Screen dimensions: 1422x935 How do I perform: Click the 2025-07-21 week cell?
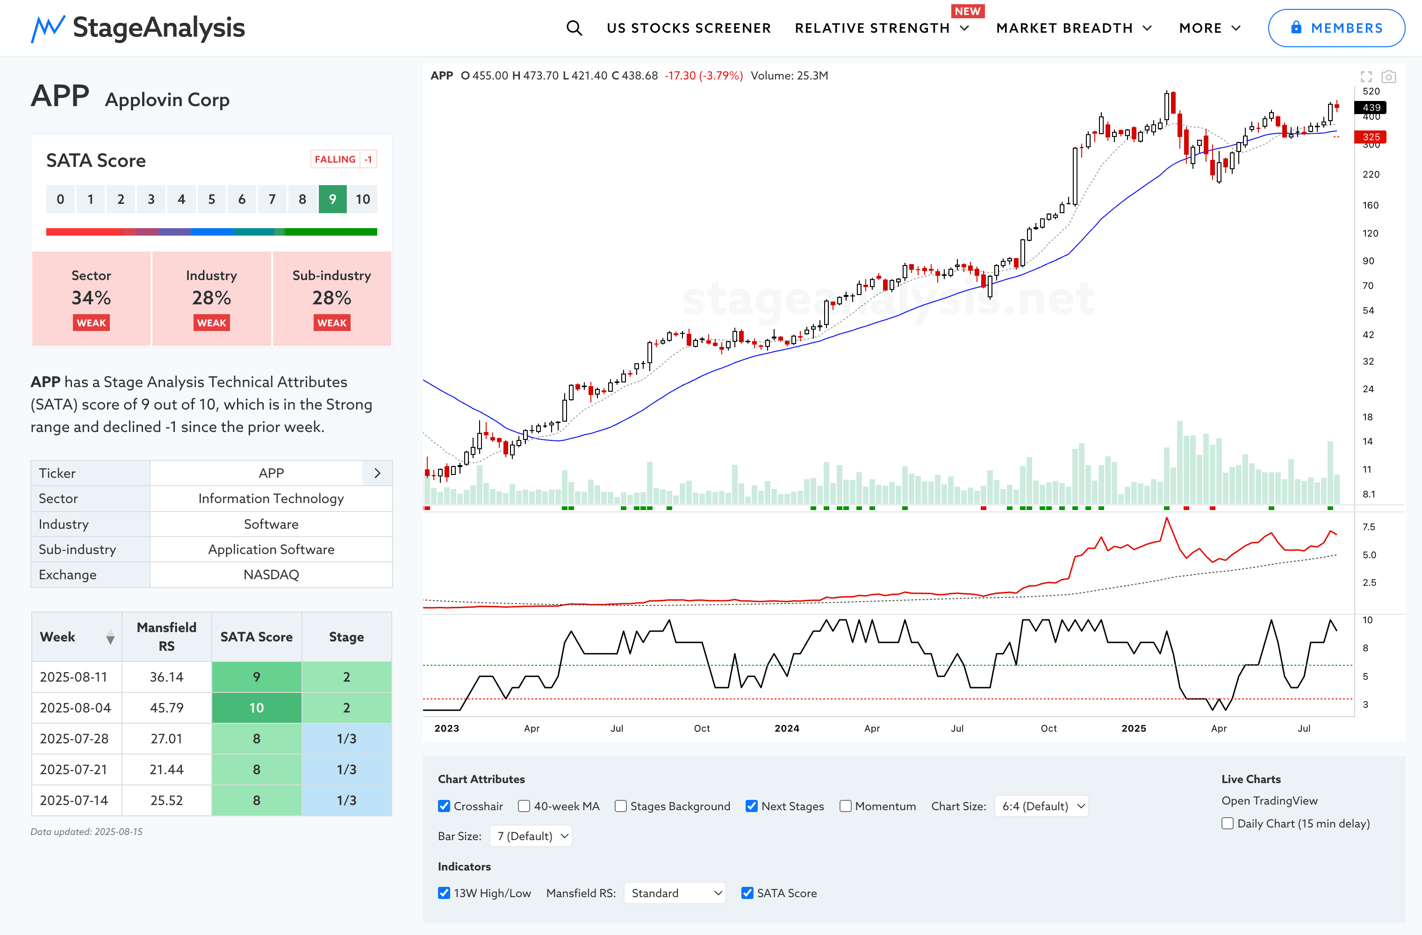tap(77, 770)
